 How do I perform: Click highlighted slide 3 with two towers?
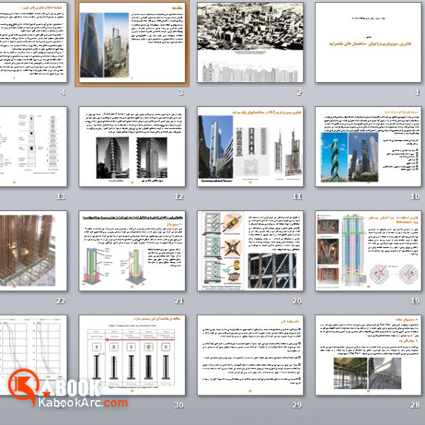pyautogui.click(x=132, y=42)
